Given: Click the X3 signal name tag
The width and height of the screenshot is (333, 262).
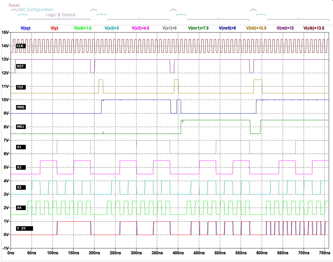Looking at the screenshot, I should [19, 188].
